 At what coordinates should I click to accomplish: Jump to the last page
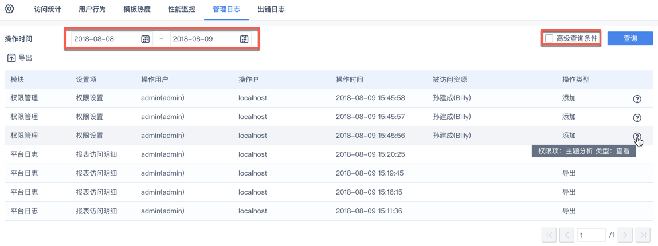point(643,235)
